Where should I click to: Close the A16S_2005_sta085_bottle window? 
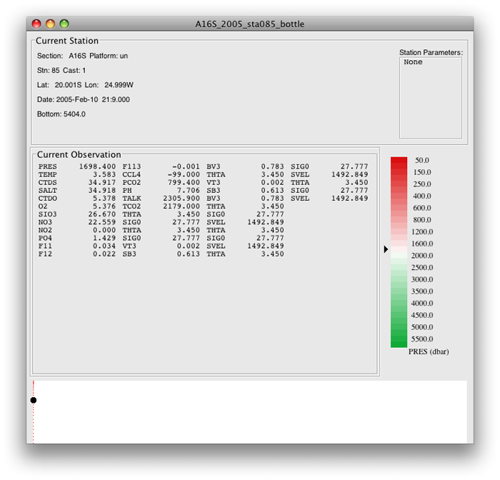point(36,24)
